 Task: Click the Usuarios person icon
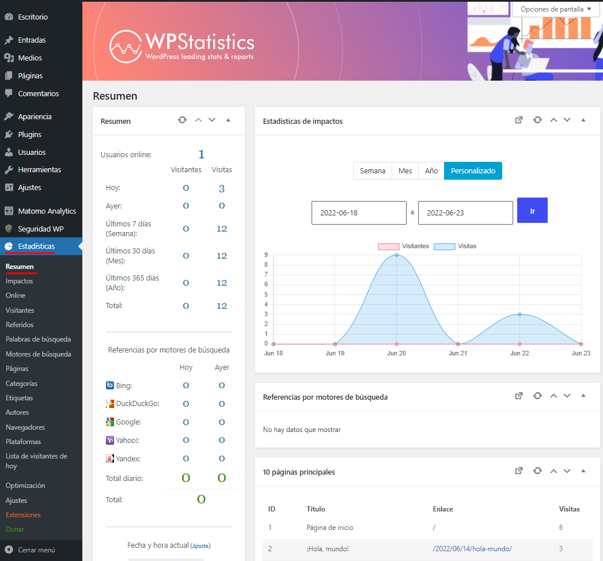coord(9,152)
